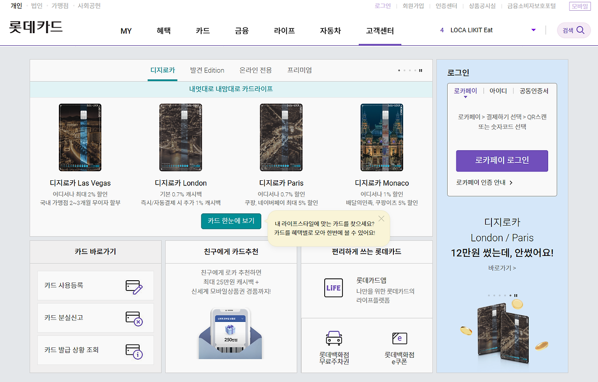598x382 pixels.
Task: Select the 공동인증서 login tab
Action: tap(534, 91)
